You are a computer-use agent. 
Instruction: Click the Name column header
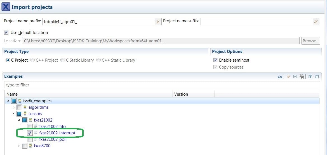(12, 94)
